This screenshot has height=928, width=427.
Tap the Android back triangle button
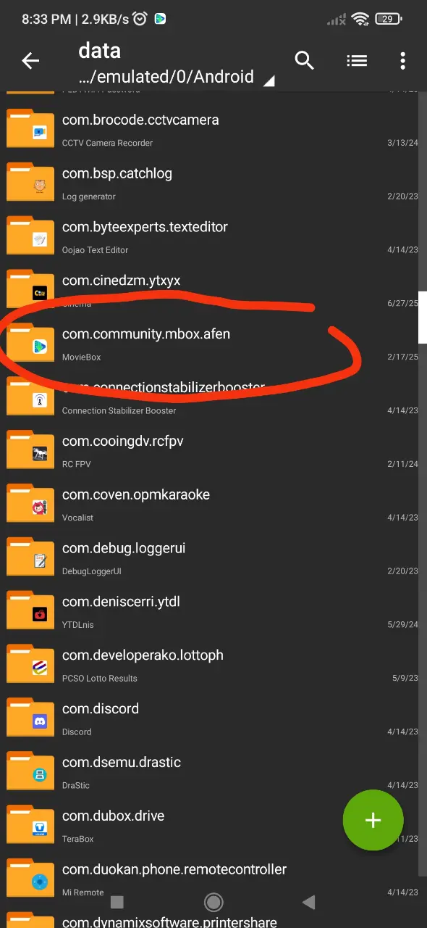[309, 902]
